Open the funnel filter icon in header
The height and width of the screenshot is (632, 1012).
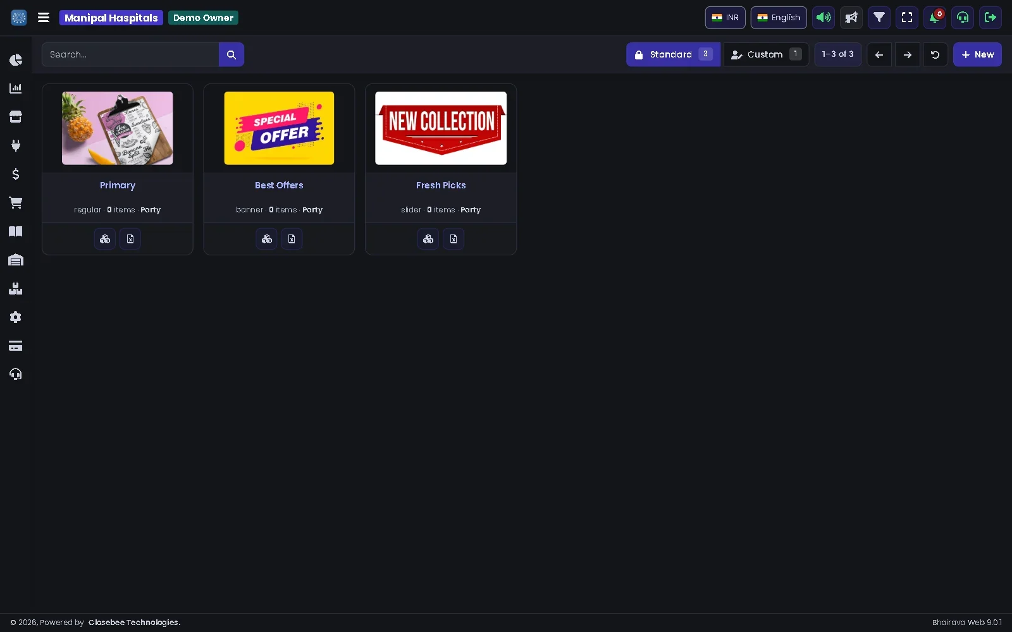[x=879, y=18]
